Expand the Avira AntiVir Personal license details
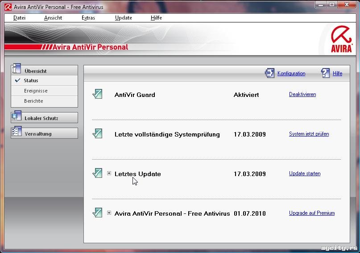Image resolution: width=360 pixels, height=253 pixels. click(109, 213)
